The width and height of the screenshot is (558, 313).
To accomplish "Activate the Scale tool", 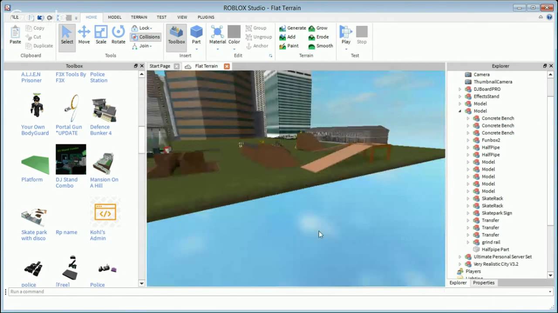I will pyautogui.click(x=101, y=36).
